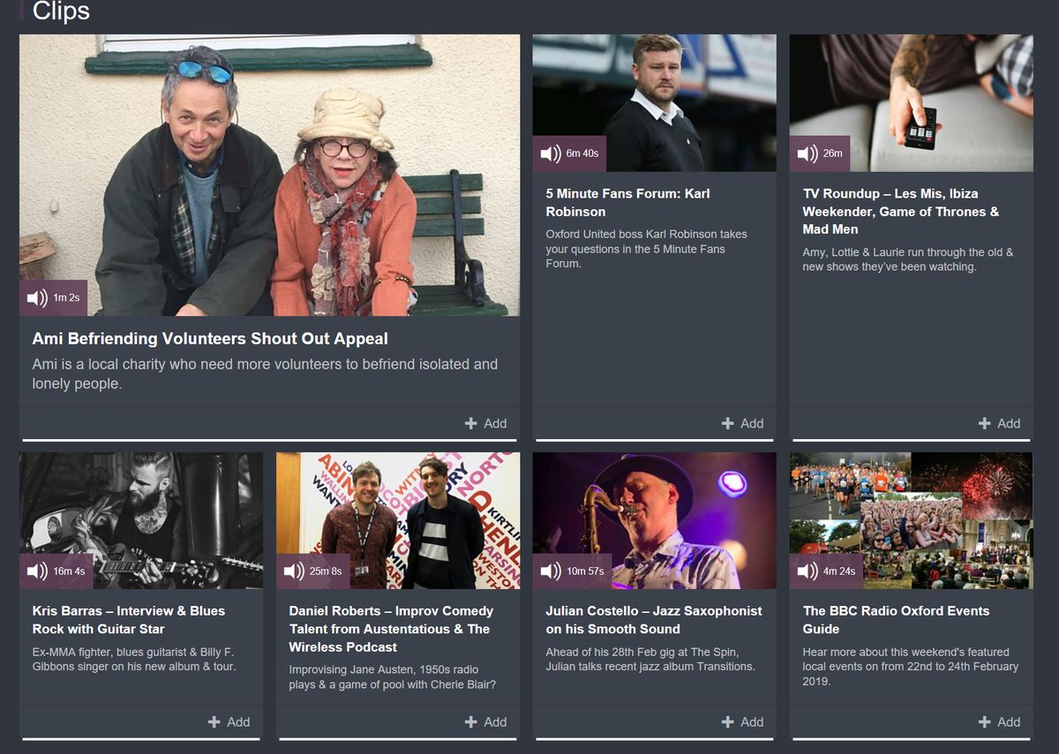The width and height of the screenshot is (1059, 754).
Task: Open the Daniel Roberts Improv Comedy link
Action: pos(387,629)
